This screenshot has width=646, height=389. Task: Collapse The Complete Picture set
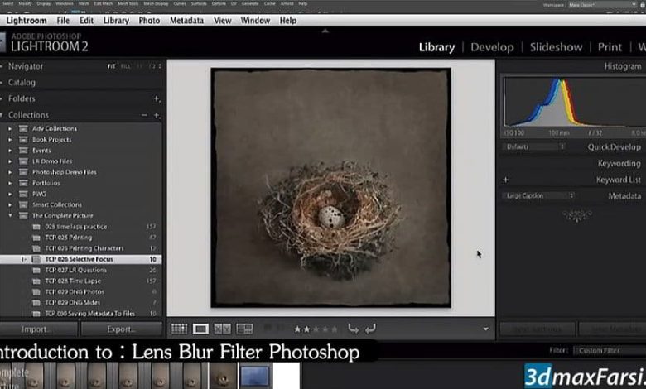pos(10,215)
